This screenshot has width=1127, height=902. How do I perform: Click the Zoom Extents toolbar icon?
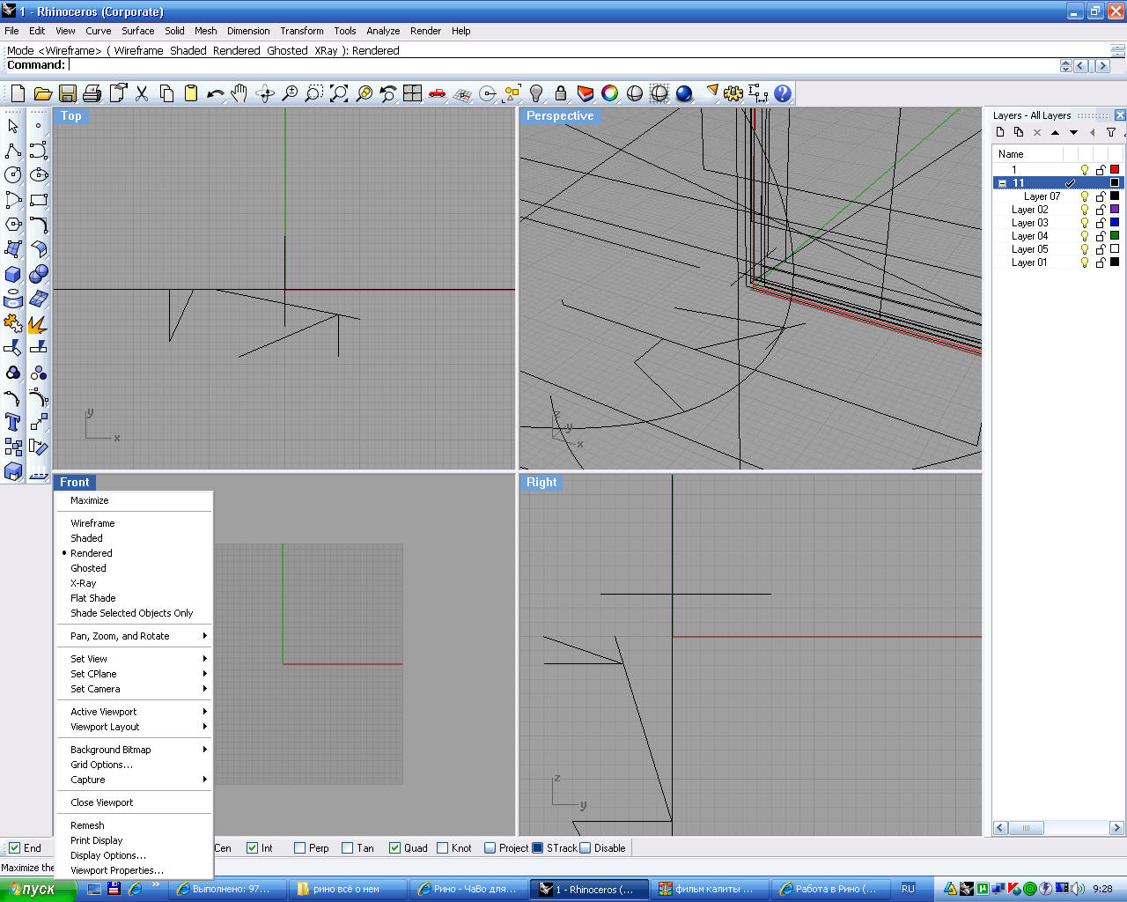pyautogui.click(x=339, y=93)
